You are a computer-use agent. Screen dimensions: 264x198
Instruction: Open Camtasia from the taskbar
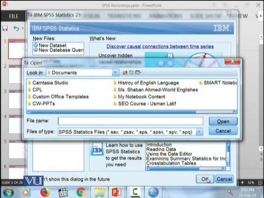tap(135, 192)
